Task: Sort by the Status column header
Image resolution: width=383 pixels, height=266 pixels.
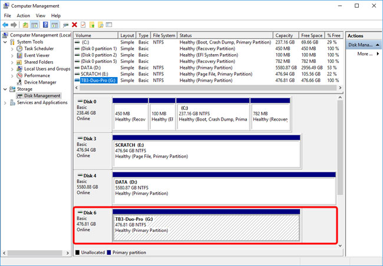Action: tap(225, 35)
